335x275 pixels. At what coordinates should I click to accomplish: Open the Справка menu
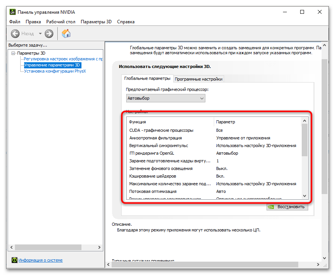125,22
